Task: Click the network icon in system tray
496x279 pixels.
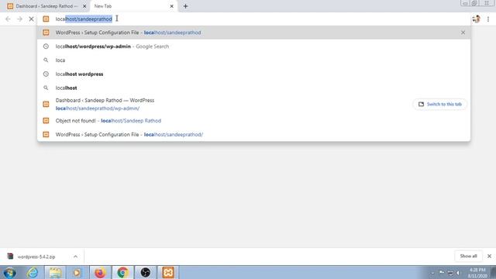Action: coord(450,273)
